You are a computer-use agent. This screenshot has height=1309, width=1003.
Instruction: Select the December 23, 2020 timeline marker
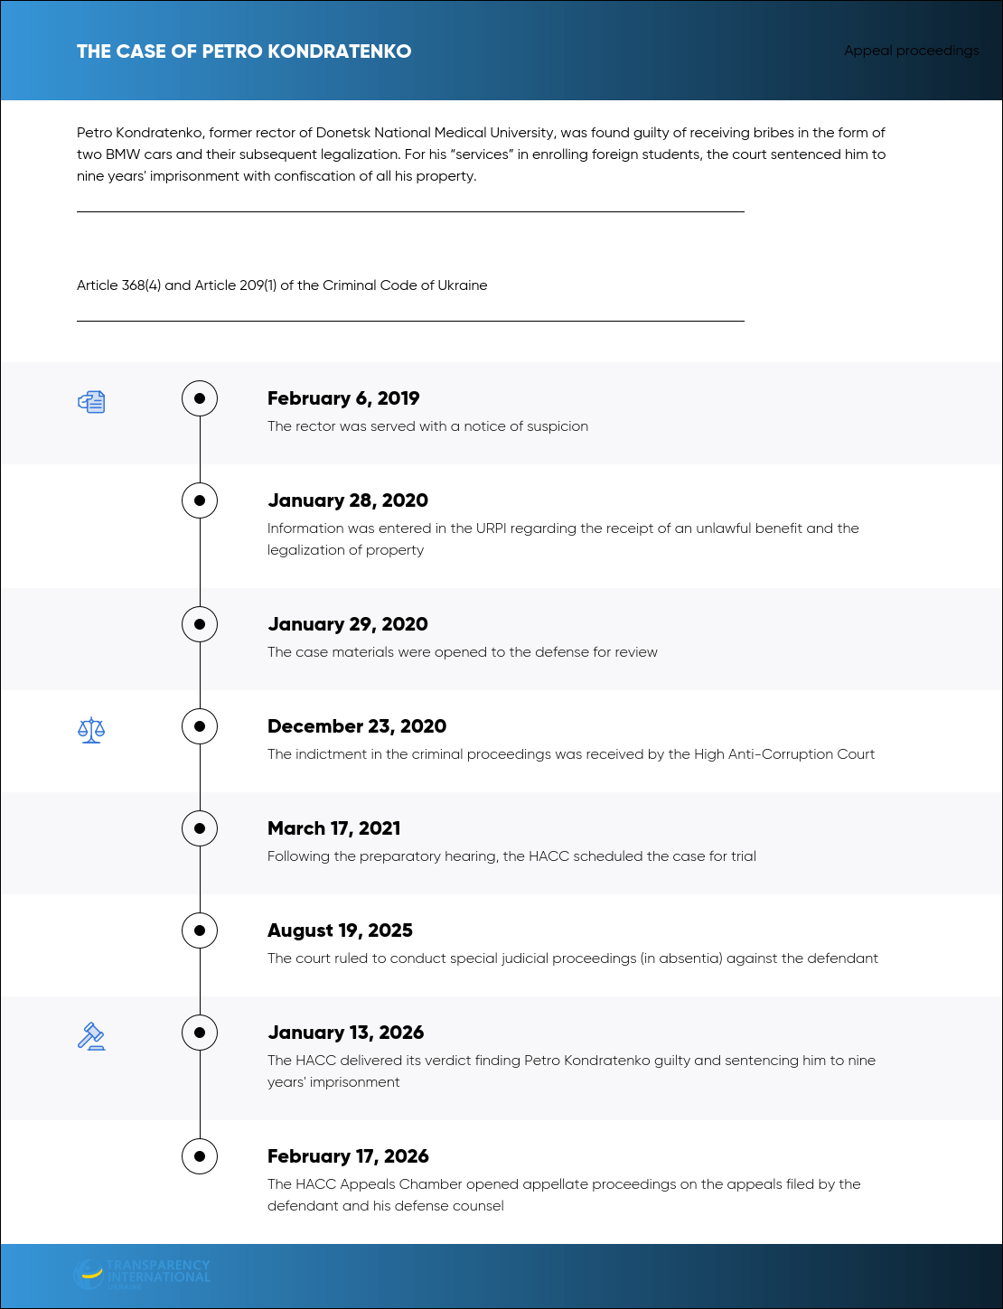[200, 726]
